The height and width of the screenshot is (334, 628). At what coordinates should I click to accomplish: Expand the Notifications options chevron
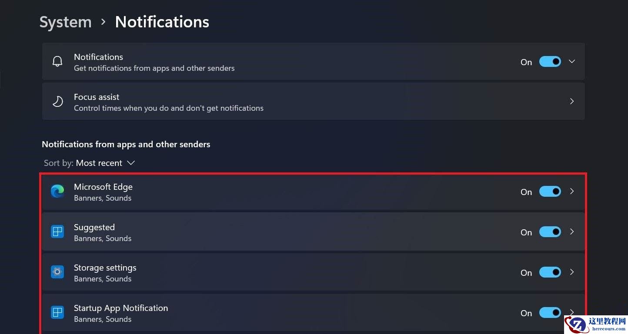(x=572, y=62)
